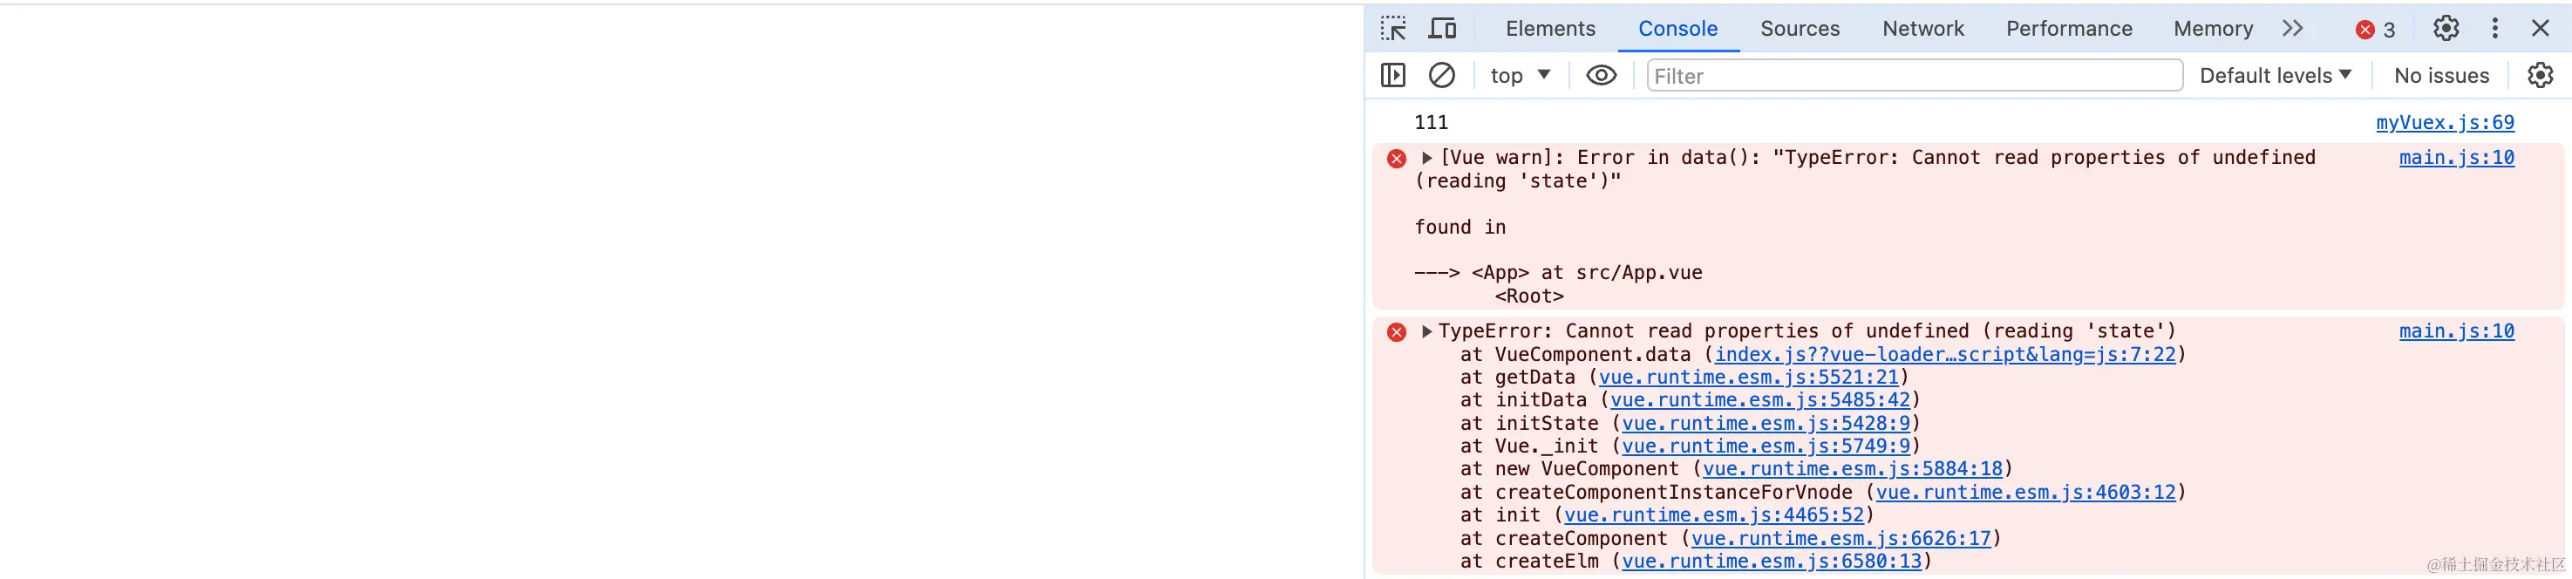This screenshot has width=2572, height=579.
Task: Open the Sources tab
Action: (x=1800, y=28)
